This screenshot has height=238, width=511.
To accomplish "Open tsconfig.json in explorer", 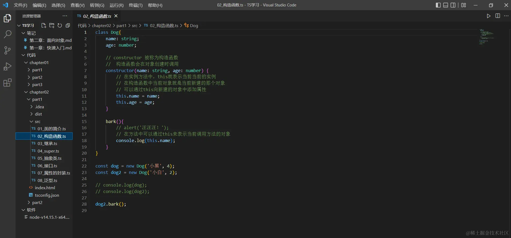I will [47, 195].
